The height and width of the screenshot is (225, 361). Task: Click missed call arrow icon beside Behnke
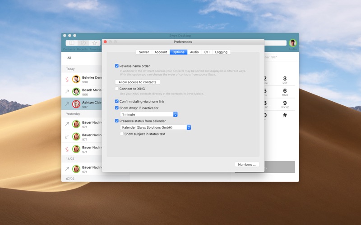(67, 79)
